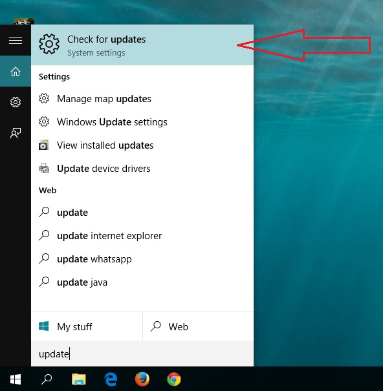Select update whatsapp web suggestion
The height and width of the screenshot is (391, 383).
pos(142,259)
